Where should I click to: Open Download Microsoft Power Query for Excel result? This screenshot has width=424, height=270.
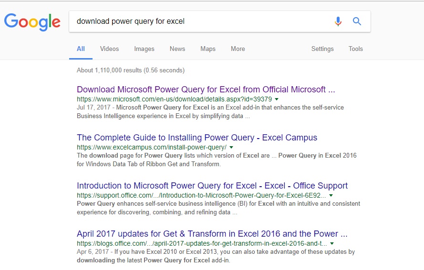coord(206,90)
